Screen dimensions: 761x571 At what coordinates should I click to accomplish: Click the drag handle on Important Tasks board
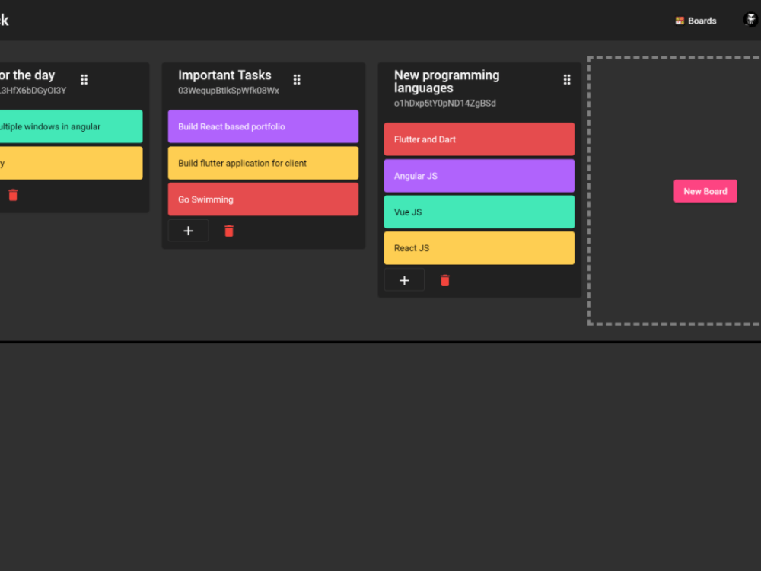[297, 80]
